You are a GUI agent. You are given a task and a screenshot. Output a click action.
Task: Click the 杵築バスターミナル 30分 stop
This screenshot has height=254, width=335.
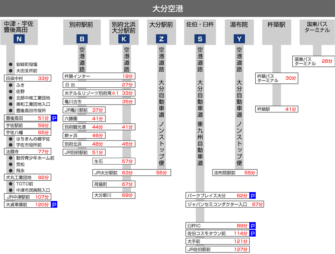277,78
